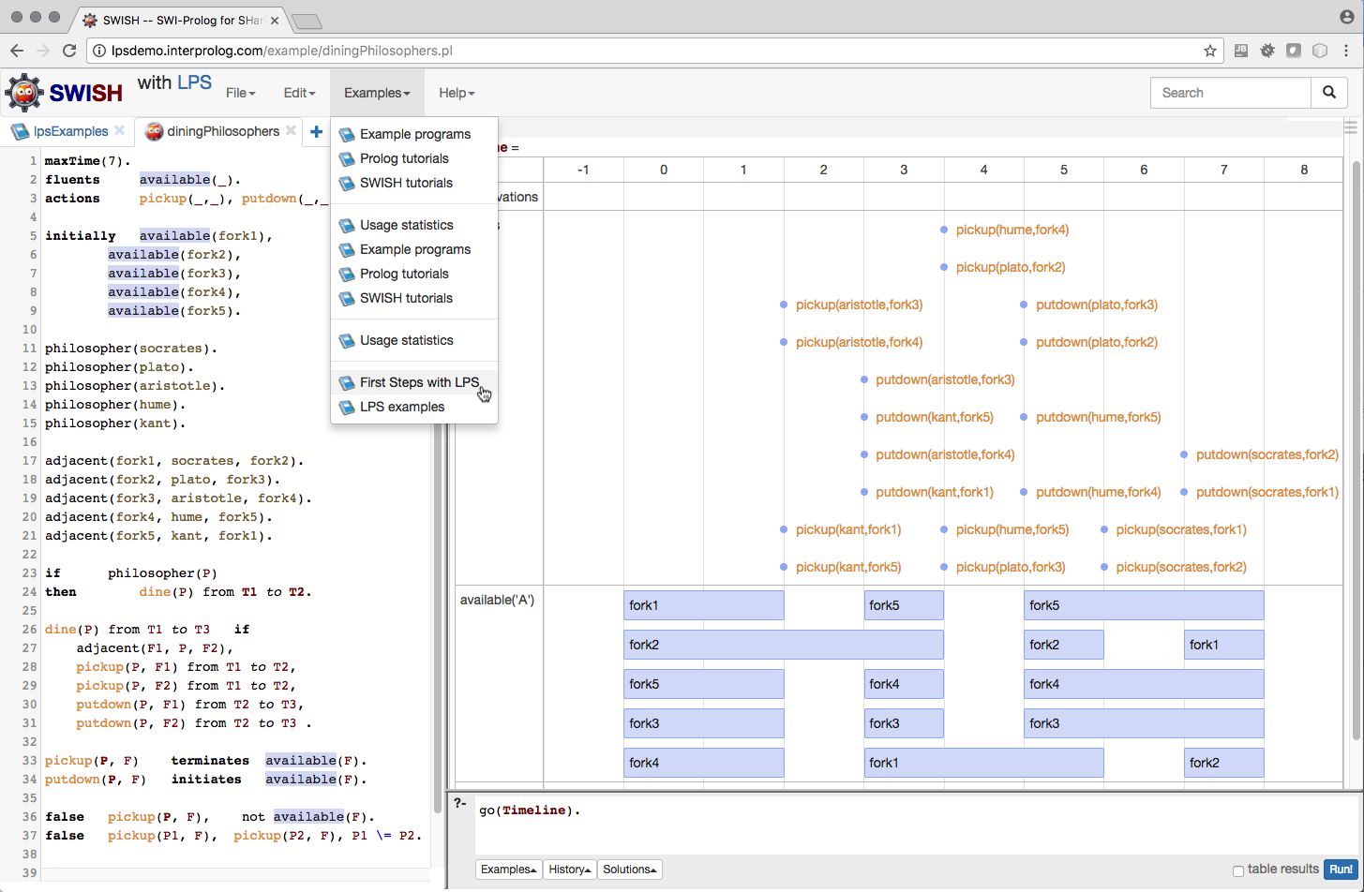1364x892 pixels.
Task: Click the SWISH owl logo
Action: click(x=23, y=93)
